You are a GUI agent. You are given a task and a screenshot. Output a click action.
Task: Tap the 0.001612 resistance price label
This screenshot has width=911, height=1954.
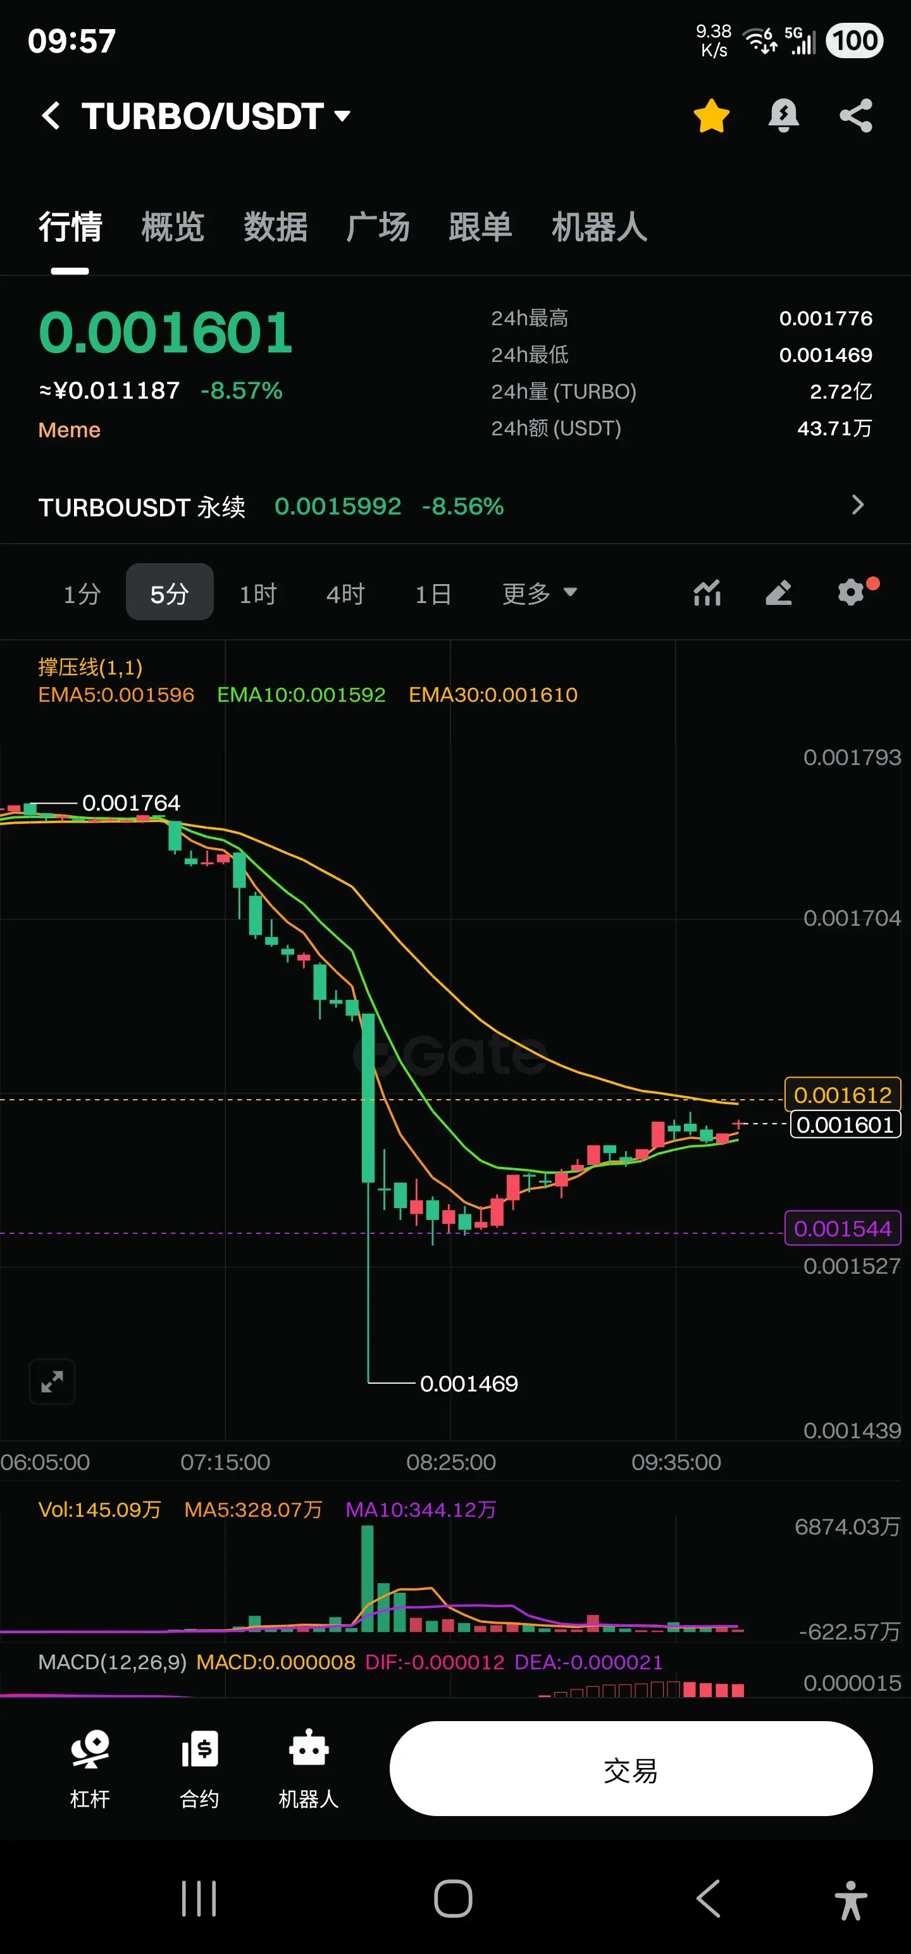click(843, 1095)
